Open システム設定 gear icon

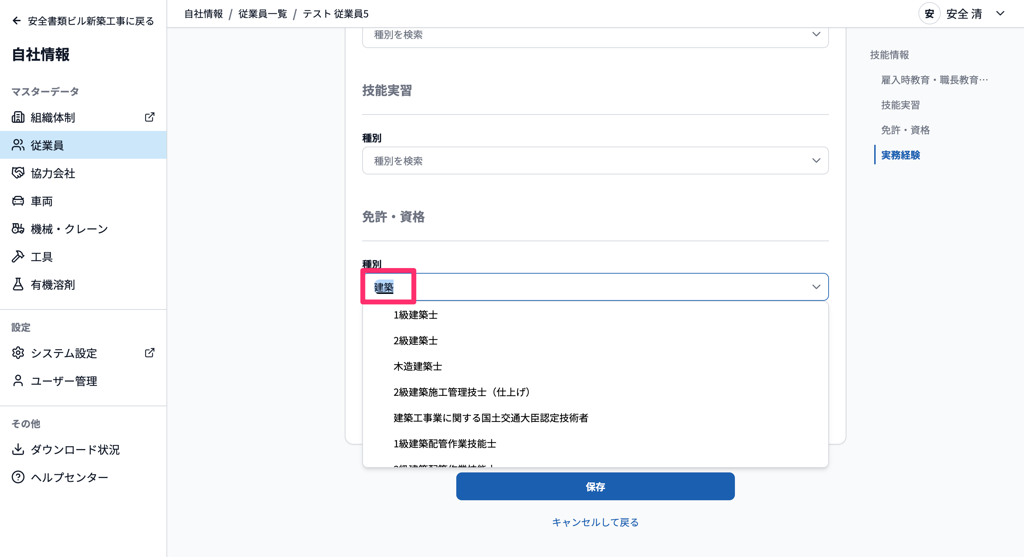(18, 353)
